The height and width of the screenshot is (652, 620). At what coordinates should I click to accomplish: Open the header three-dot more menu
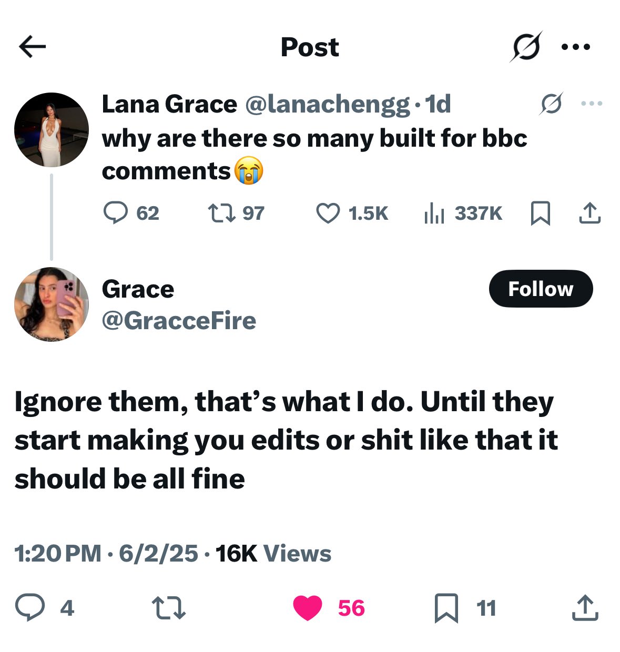click(576, 47)
